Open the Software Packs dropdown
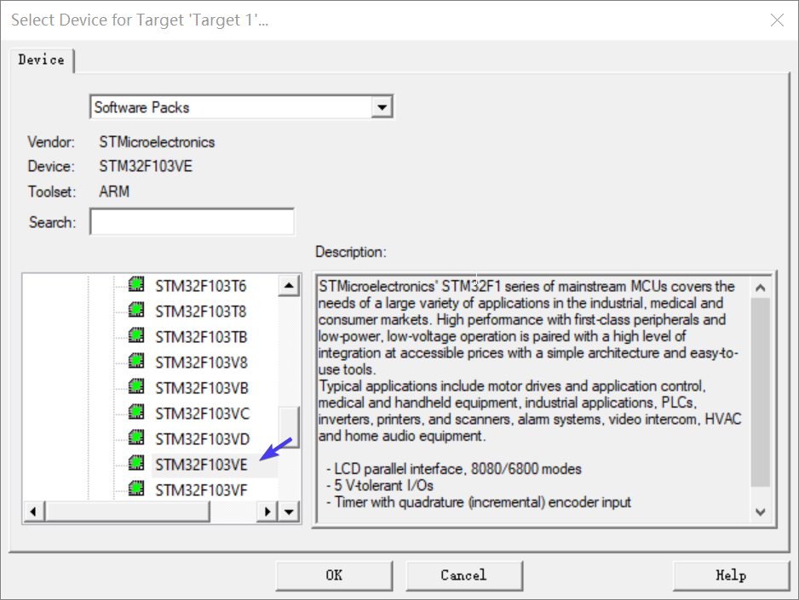This screenshot has width=799, height=600. (x=382, y=107)
